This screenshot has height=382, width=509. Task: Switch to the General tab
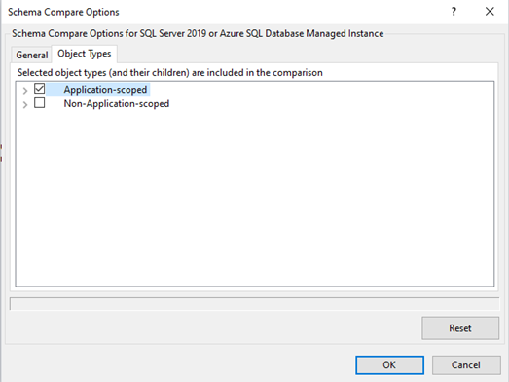click(x=31, y=55)
